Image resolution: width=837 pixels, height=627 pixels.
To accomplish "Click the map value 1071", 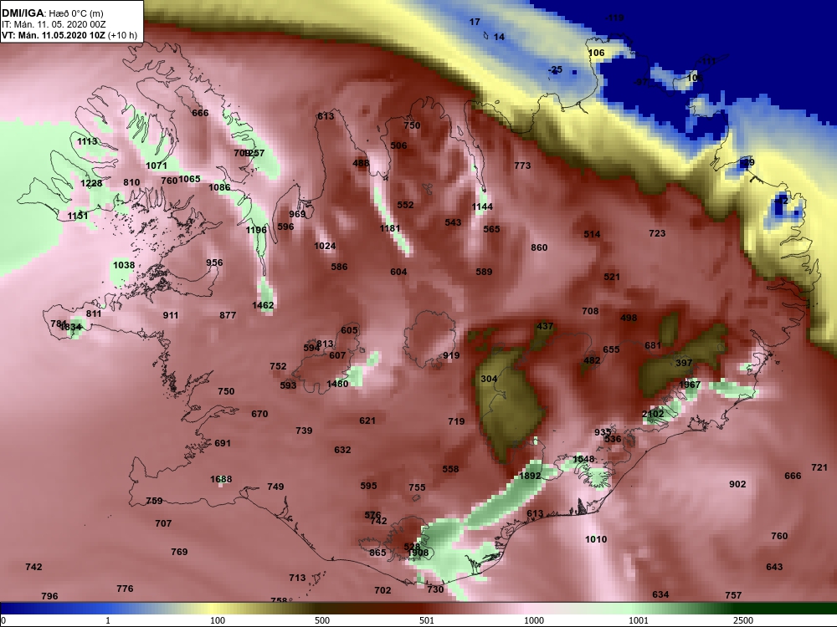I will click(x=157, y=166).
